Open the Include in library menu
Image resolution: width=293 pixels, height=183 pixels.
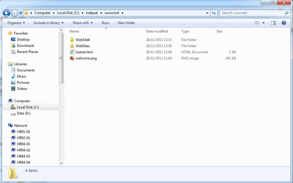point(49,23)
